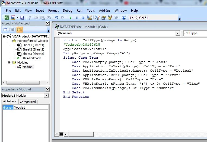
Task: Click Project panel scroll left arrow
Action: 4,83
